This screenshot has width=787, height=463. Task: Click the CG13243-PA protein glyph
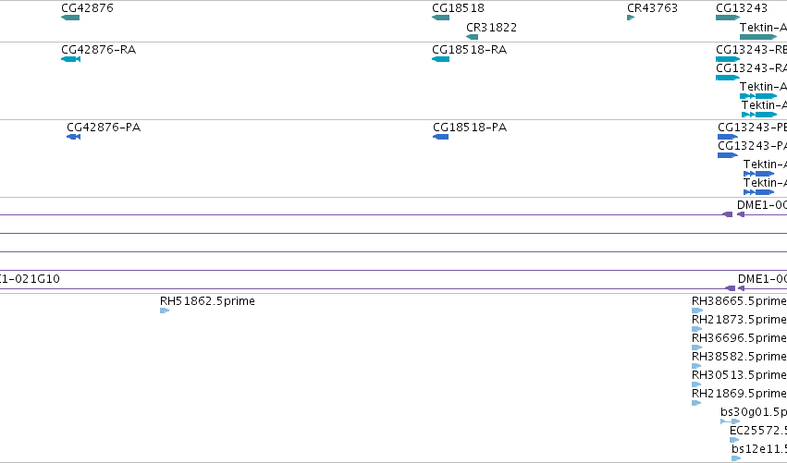click(x=728, y=155)
